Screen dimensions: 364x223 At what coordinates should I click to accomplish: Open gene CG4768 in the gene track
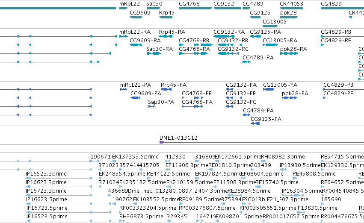(189, 4)
